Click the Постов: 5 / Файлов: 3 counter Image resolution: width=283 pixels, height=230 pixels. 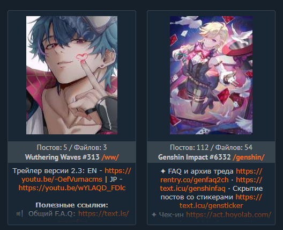coord(72,147)
